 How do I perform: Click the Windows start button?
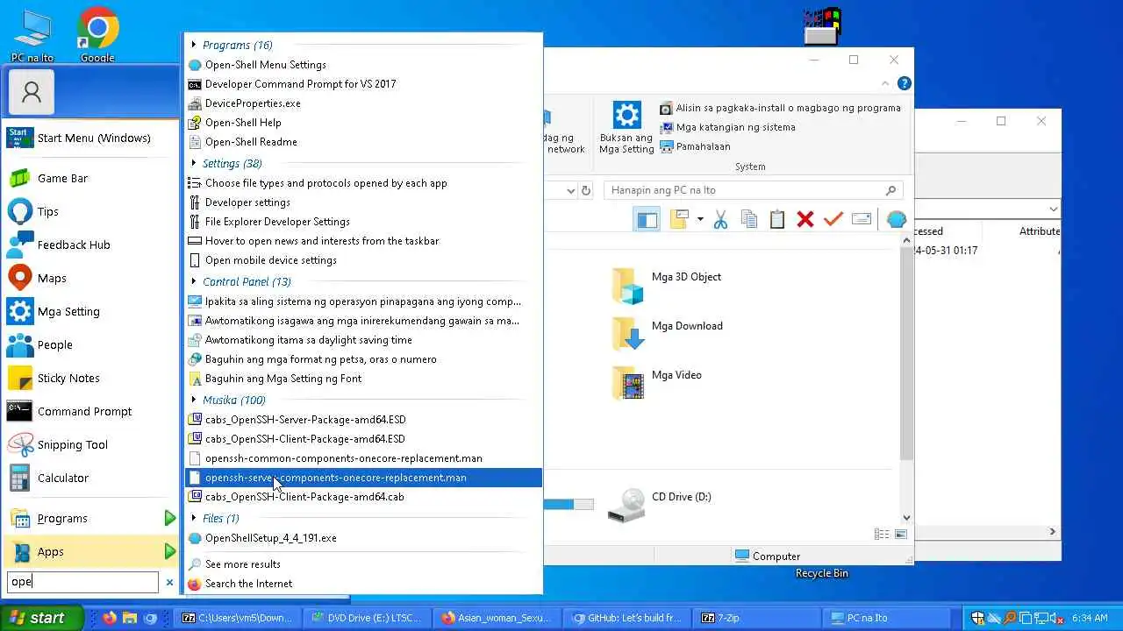coord(41,618)
